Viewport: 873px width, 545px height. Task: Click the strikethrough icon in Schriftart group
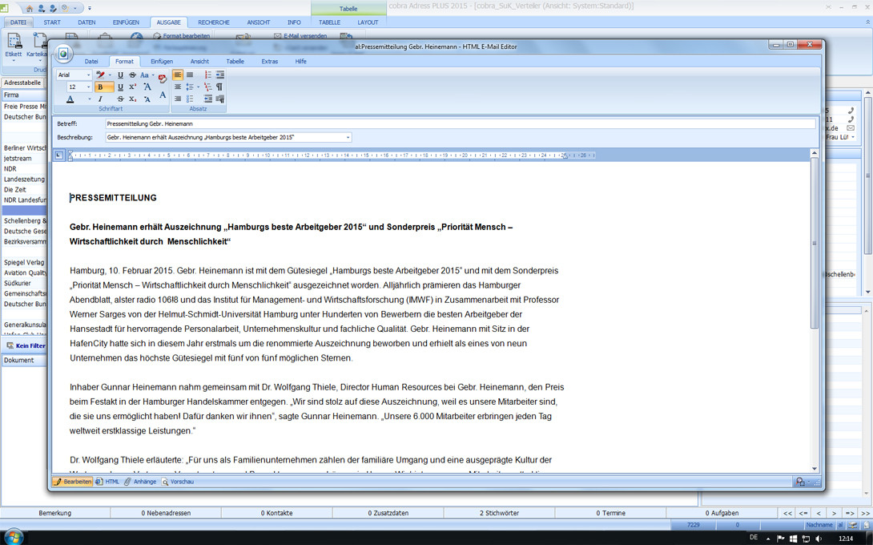tap(132, 75)
